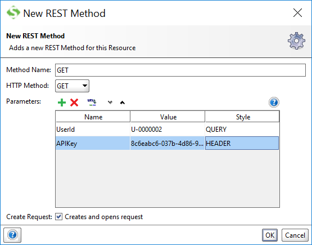Click the Value column header
Viewport: 312px width, 245px height.
pos(168,117)
